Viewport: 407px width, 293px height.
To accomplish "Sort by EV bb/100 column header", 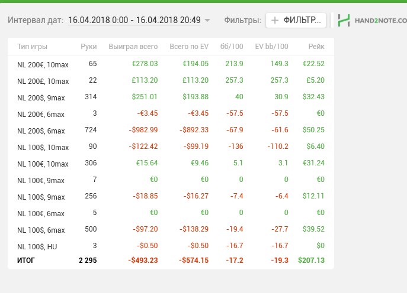I will [271, 47].
